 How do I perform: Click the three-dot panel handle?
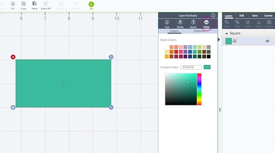coord(220,110)
